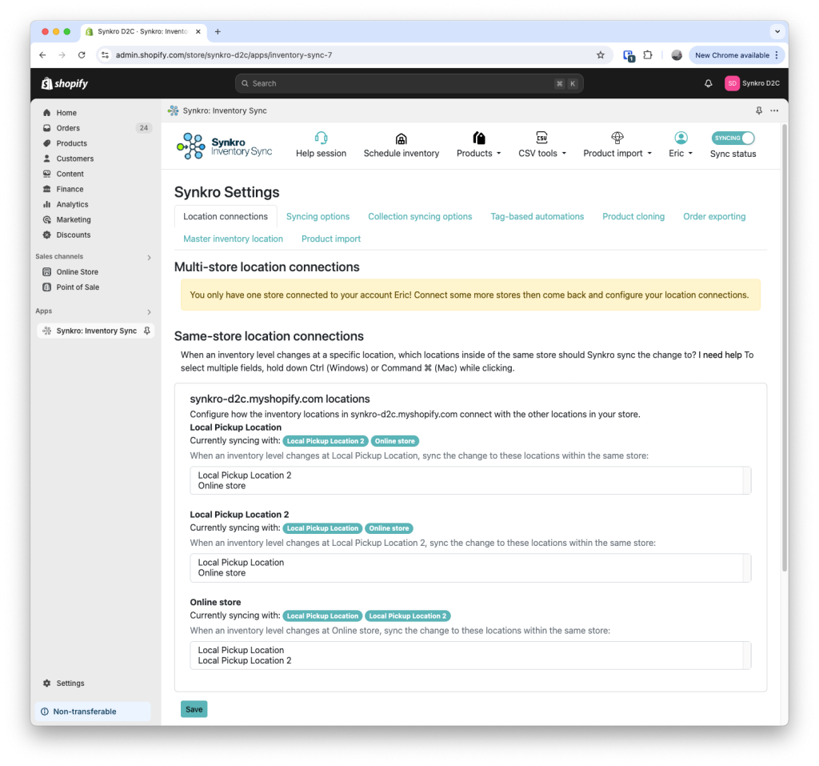Click the Non-transferable info badge
This screenshot has height=766, width=819.
point(93,711)
